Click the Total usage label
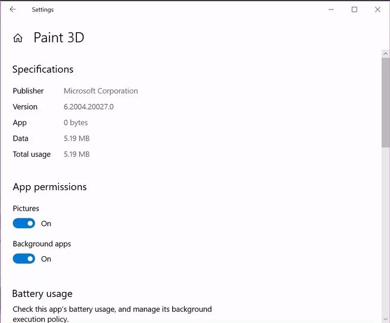 32,155
